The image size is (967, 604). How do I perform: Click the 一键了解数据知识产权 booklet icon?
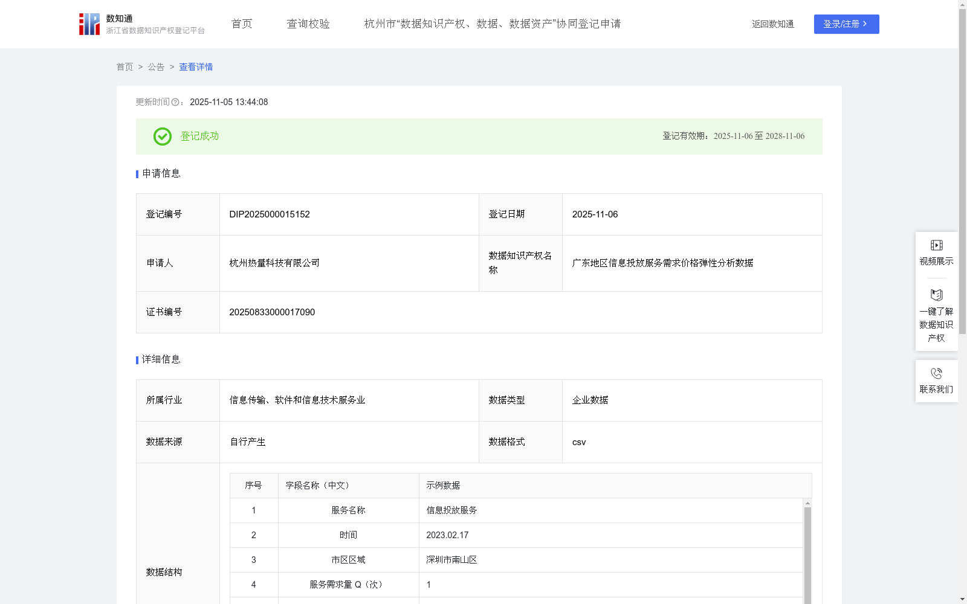pos(936,296)
